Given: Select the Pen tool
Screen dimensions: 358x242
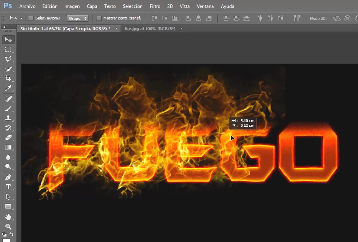Looking at the screenshot, I should click(8, 177).
